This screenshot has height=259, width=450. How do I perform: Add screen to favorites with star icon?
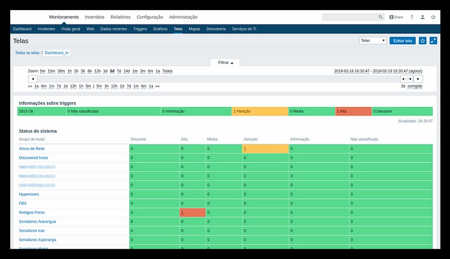coord(422,41)
